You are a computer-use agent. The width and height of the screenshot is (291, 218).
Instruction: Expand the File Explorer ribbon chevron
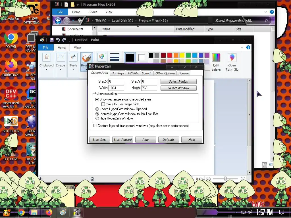(266, 12)
